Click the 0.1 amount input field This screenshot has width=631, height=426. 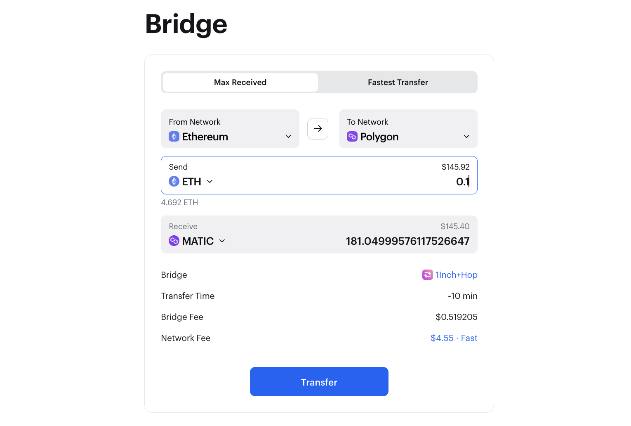click(x=454, y=181)
